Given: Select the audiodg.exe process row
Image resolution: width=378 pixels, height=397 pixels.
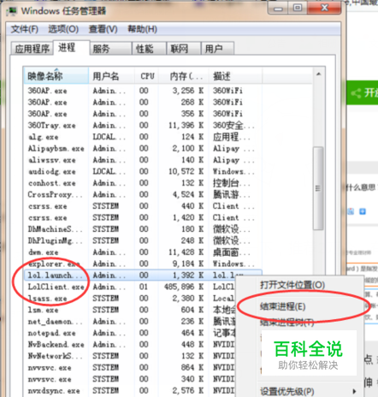Looking at the screenshot, I should (143, 171).
